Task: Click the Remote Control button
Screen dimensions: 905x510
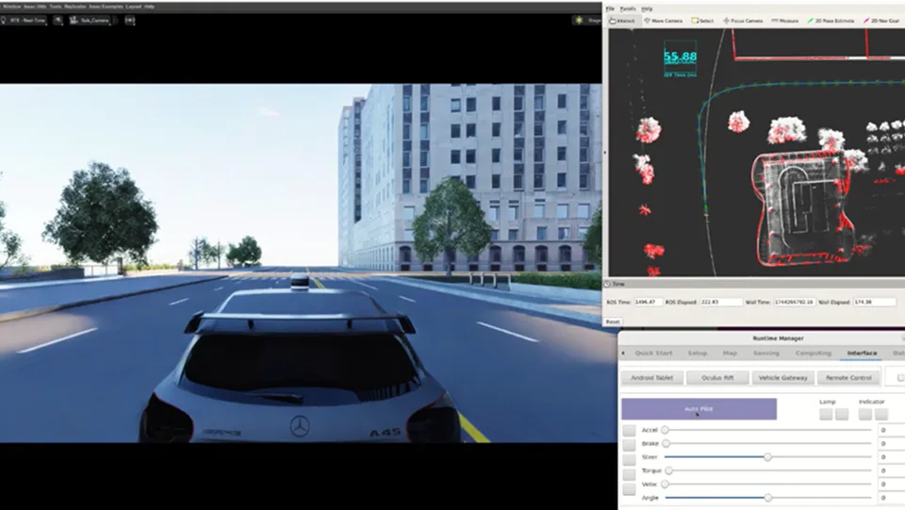Action: (x=848, y=378)
